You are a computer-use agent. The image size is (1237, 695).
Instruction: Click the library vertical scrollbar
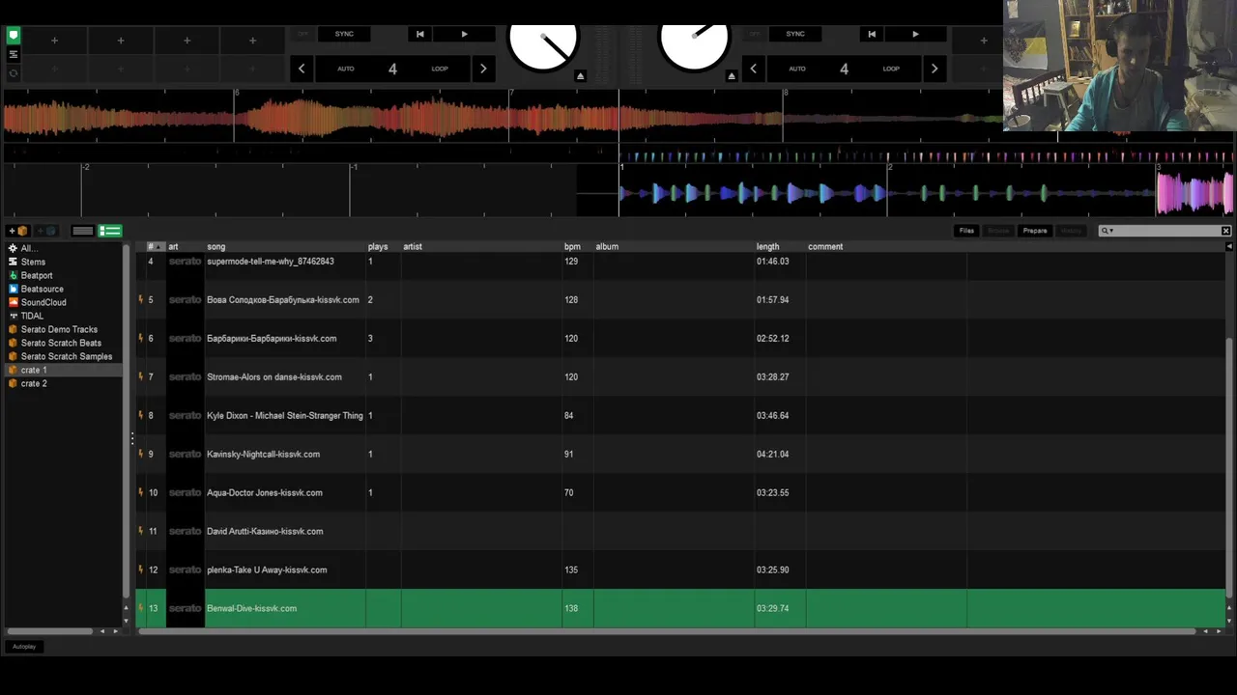(1229, 467)
